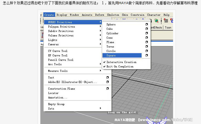Create a NURBS Cube
The width and height of the screenshot is (201, 124).
[x=109, y=29]
